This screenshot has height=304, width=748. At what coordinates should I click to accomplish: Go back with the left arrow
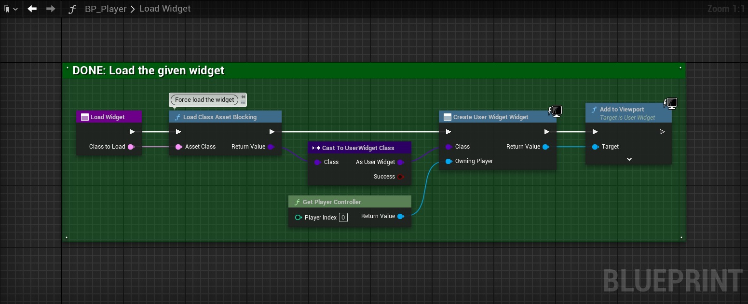[32, 9]
